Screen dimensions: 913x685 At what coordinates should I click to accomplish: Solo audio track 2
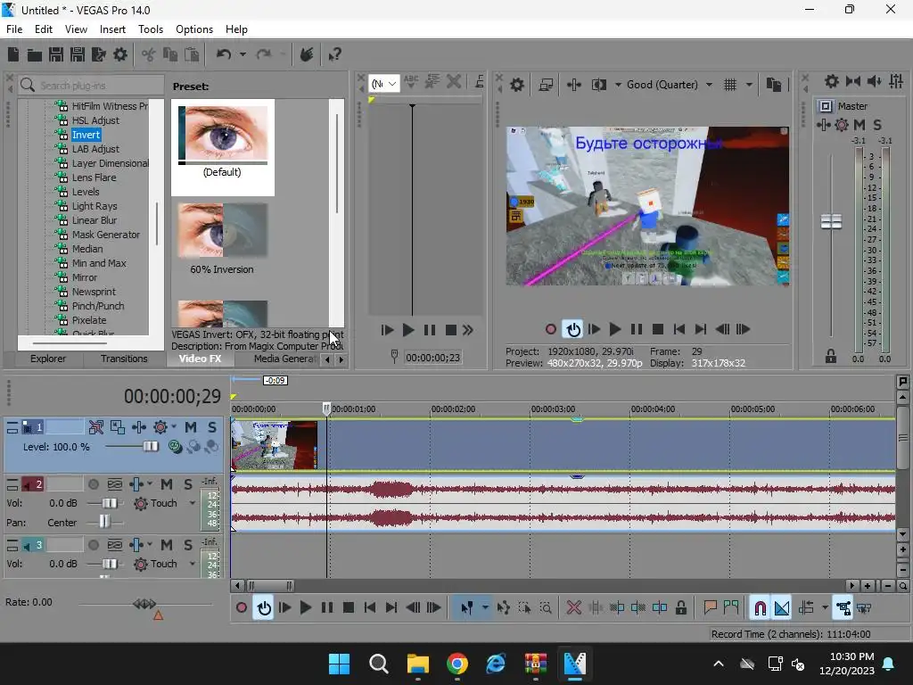pyautogui.click(x=187, y=484)
